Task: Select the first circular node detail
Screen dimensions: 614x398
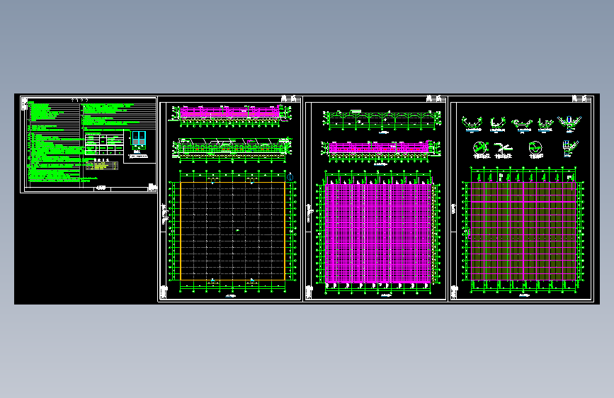Action: click(480, 149)
